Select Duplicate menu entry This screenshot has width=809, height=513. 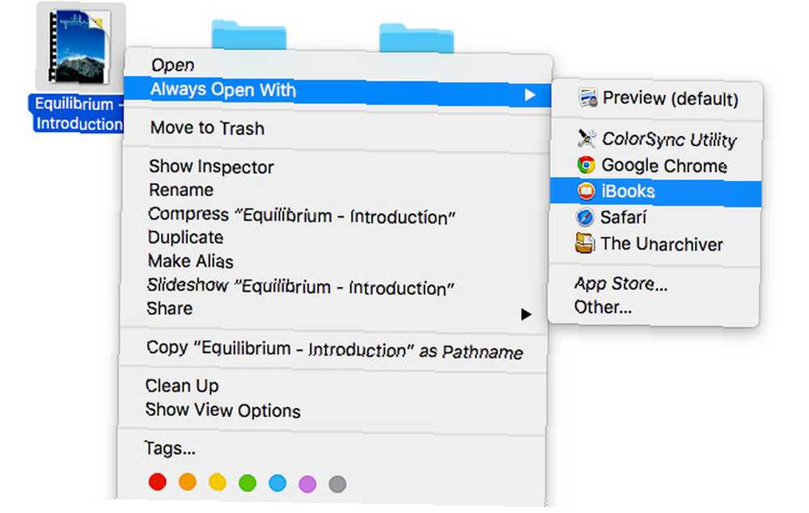(x=186, y=237)
